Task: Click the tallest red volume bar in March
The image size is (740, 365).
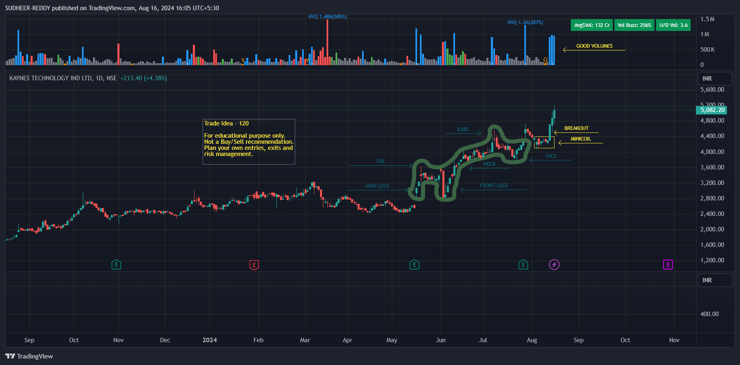Action: [x=327, y=42]
